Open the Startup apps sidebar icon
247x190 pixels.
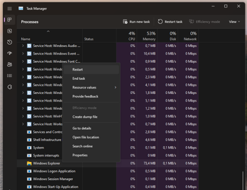[x=10, y=53]
